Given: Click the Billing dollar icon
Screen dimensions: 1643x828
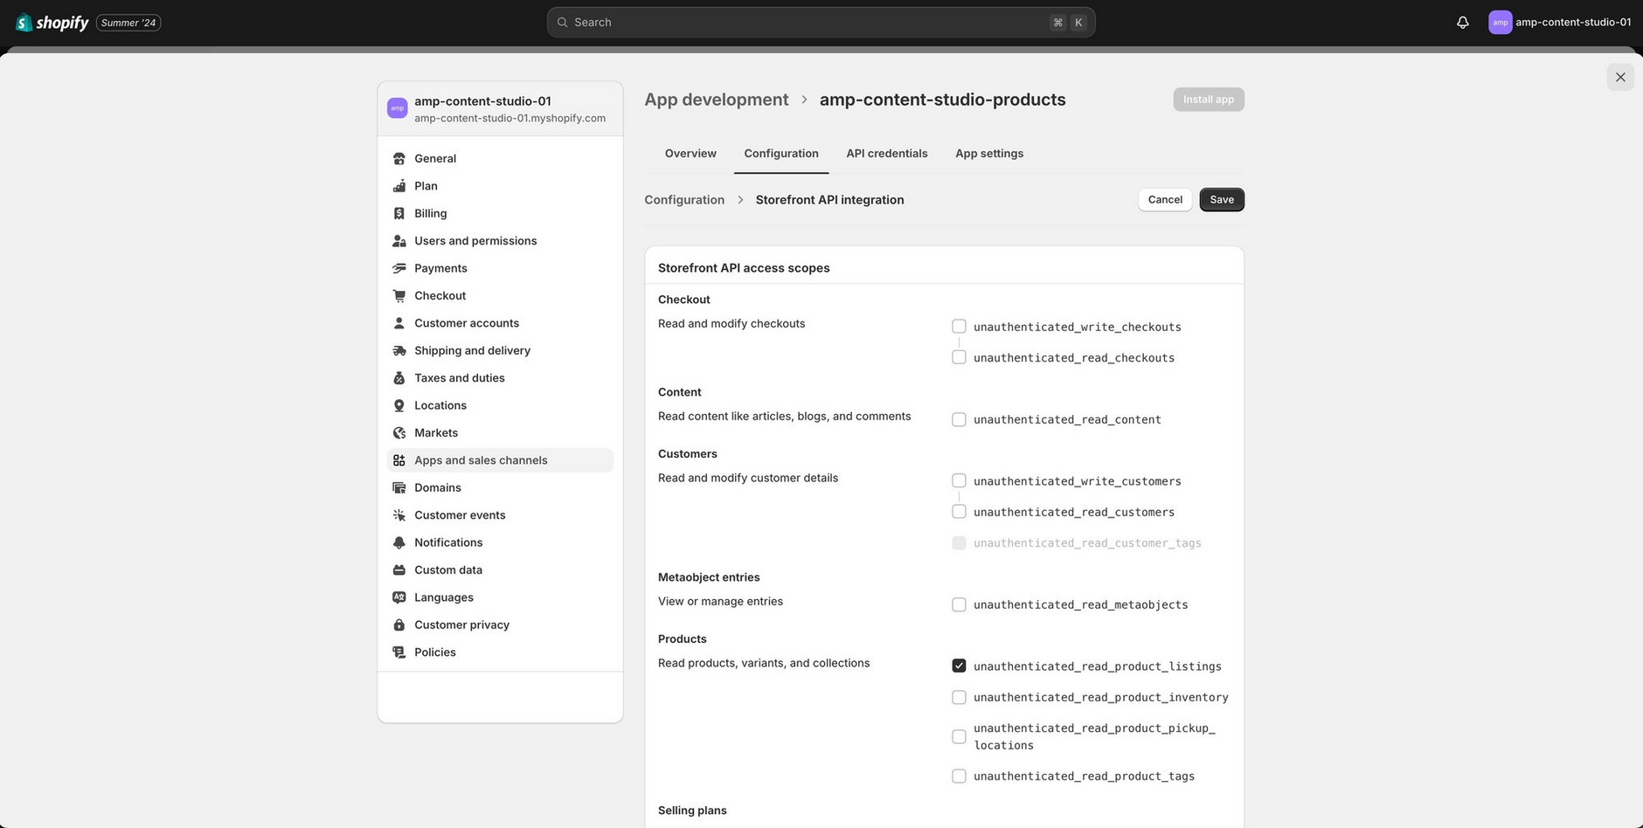Looking at the screenshot, I should (x=399, y=214).
